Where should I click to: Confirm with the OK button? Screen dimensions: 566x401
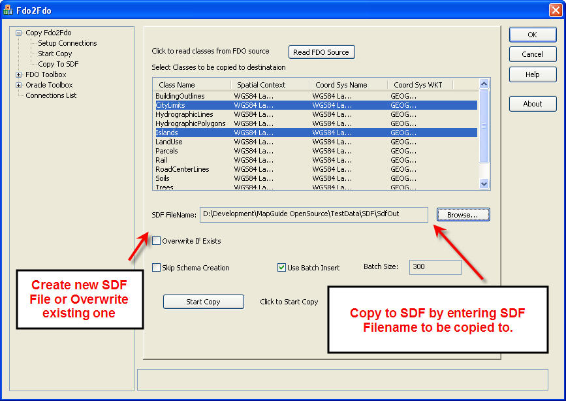pos(533,35)
